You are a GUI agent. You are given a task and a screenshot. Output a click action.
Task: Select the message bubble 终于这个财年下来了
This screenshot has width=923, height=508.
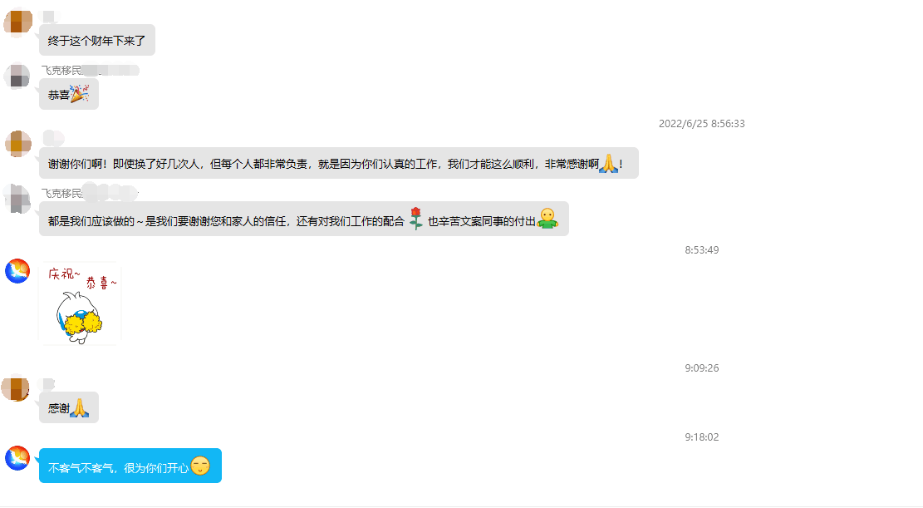(96, 40)
